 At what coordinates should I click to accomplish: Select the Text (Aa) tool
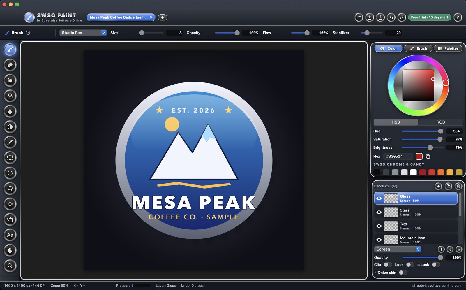(x=10, y=235)
